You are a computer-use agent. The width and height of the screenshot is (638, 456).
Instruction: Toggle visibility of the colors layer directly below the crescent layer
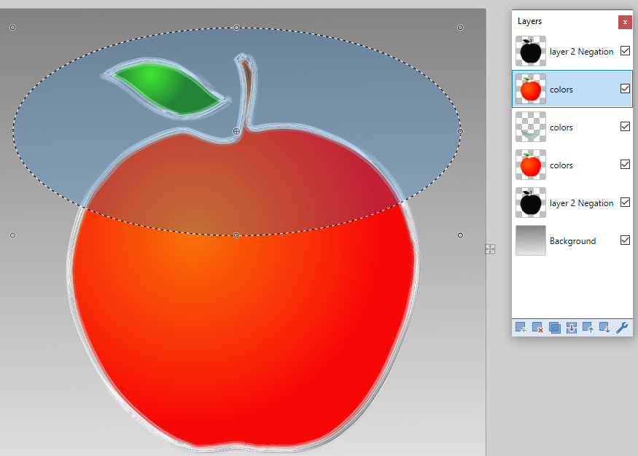(625, 164)
